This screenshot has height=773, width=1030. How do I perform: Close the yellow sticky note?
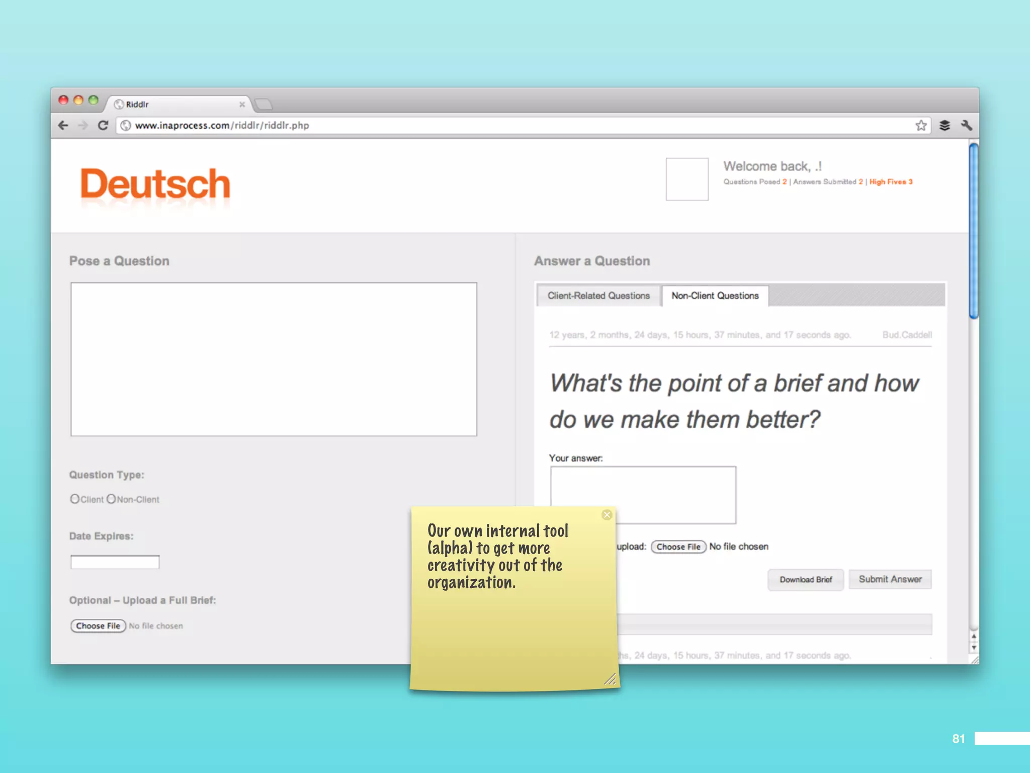[607, 514]
